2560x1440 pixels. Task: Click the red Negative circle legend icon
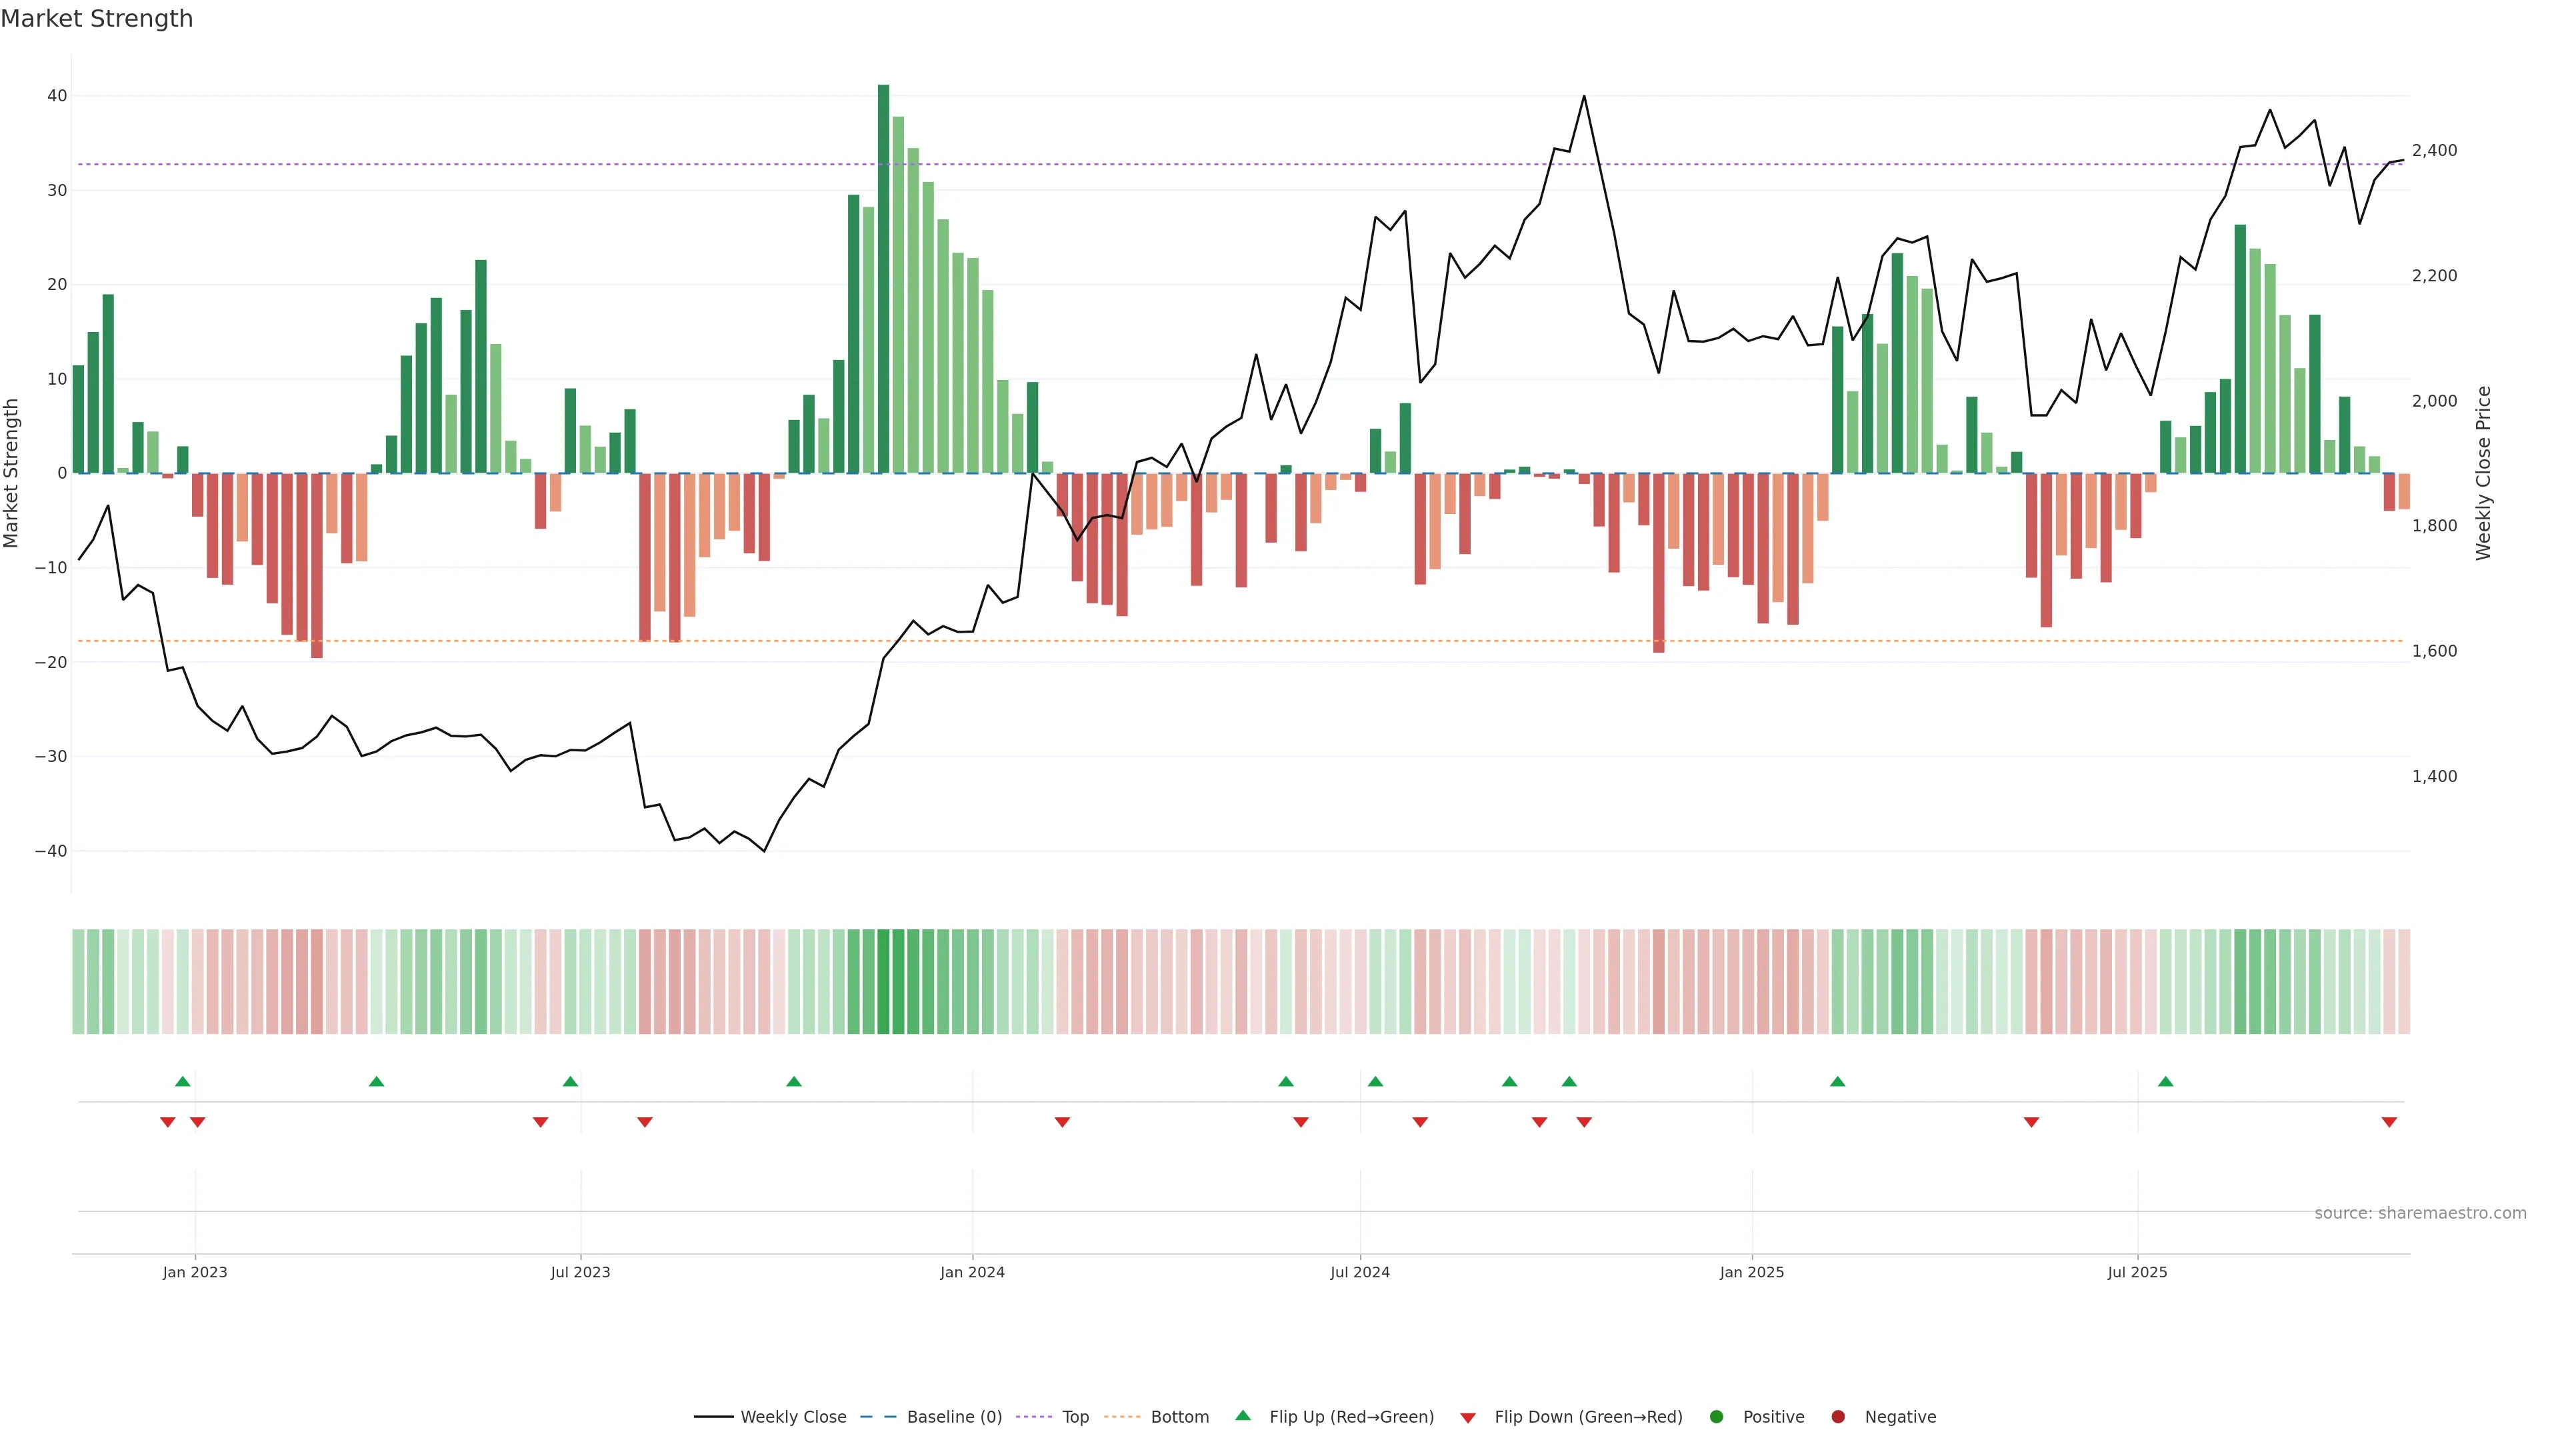coord(1837,1417)
